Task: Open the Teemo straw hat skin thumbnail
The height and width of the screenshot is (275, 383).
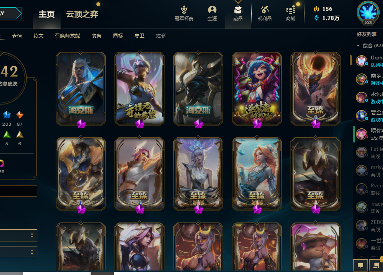Action: point(315,247)
